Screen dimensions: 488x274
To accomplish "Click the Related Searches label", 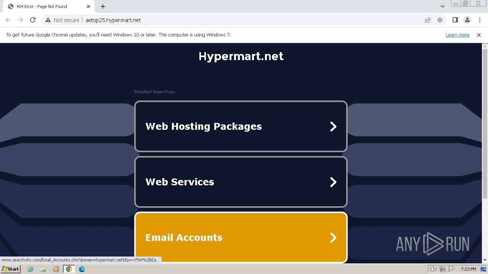I will pyautogui.click(x=154, y=92).
